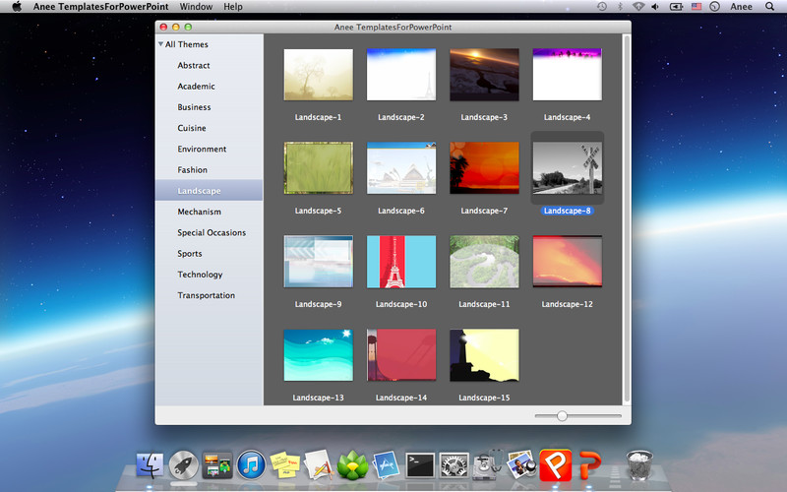Select the Landscape-11 winding river thumbnail
The width and height of the screenshot is (787, 492).
(484, 262)
